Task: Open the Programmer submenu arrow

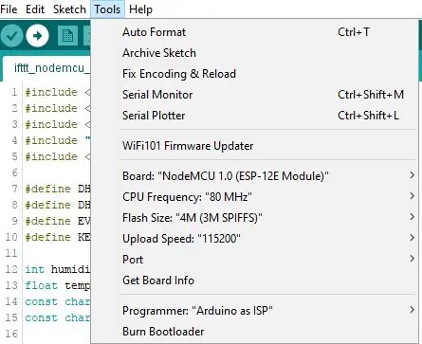Action: pos(412,310)
